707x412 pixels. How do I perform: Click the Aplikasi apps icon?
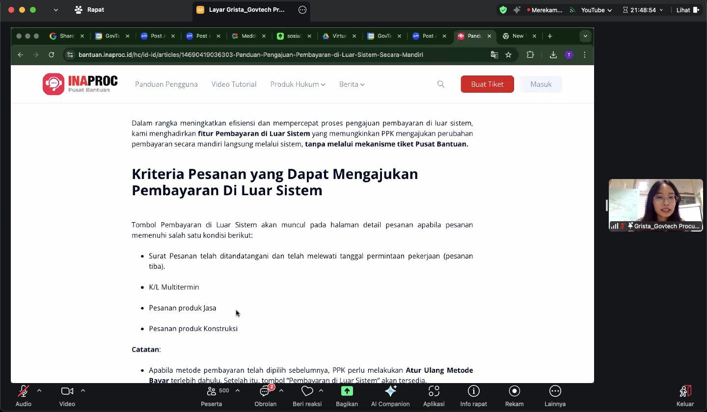434,391
